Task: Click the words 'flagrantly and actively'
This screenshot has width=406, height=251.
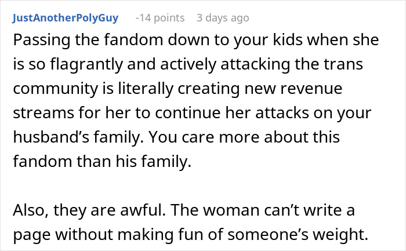Action: [133, 64]
